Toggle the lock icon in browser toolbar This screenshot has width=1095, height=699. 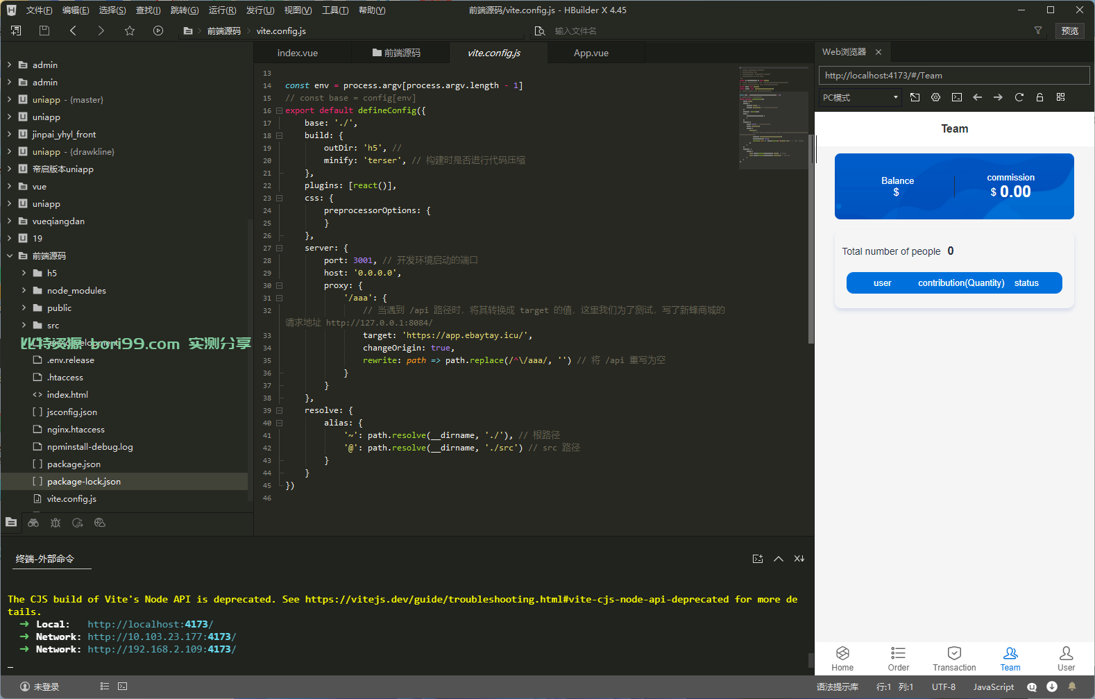click(x=1040, y=97)
